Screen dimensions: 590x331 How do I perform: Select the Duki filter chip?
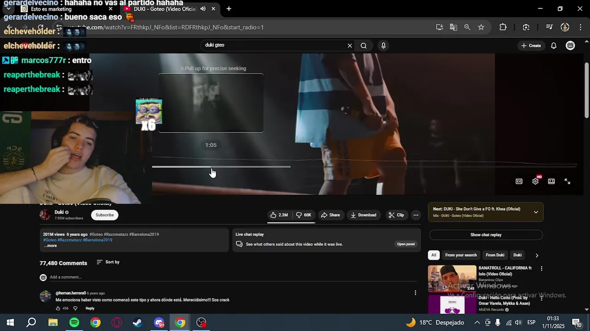coord(518,255)
